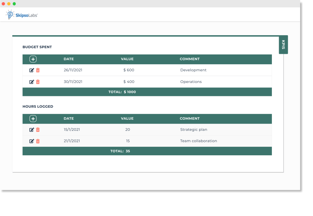
Task: Delete the 26/11/2021 Development entry
Action: (x=38, y=70)
